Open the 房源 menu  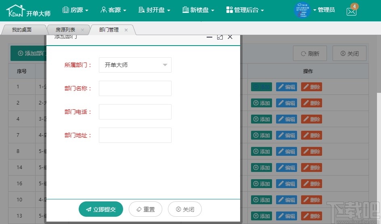(x=75, y=10)
